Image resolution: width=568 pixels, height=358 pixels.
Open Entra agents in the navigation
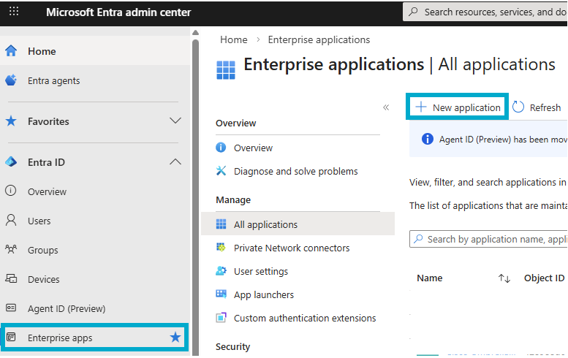tap(95, 80)
